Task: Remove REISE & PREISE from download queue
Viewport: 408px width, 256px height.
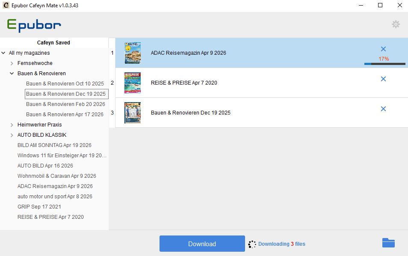Action: click(383, 79)
